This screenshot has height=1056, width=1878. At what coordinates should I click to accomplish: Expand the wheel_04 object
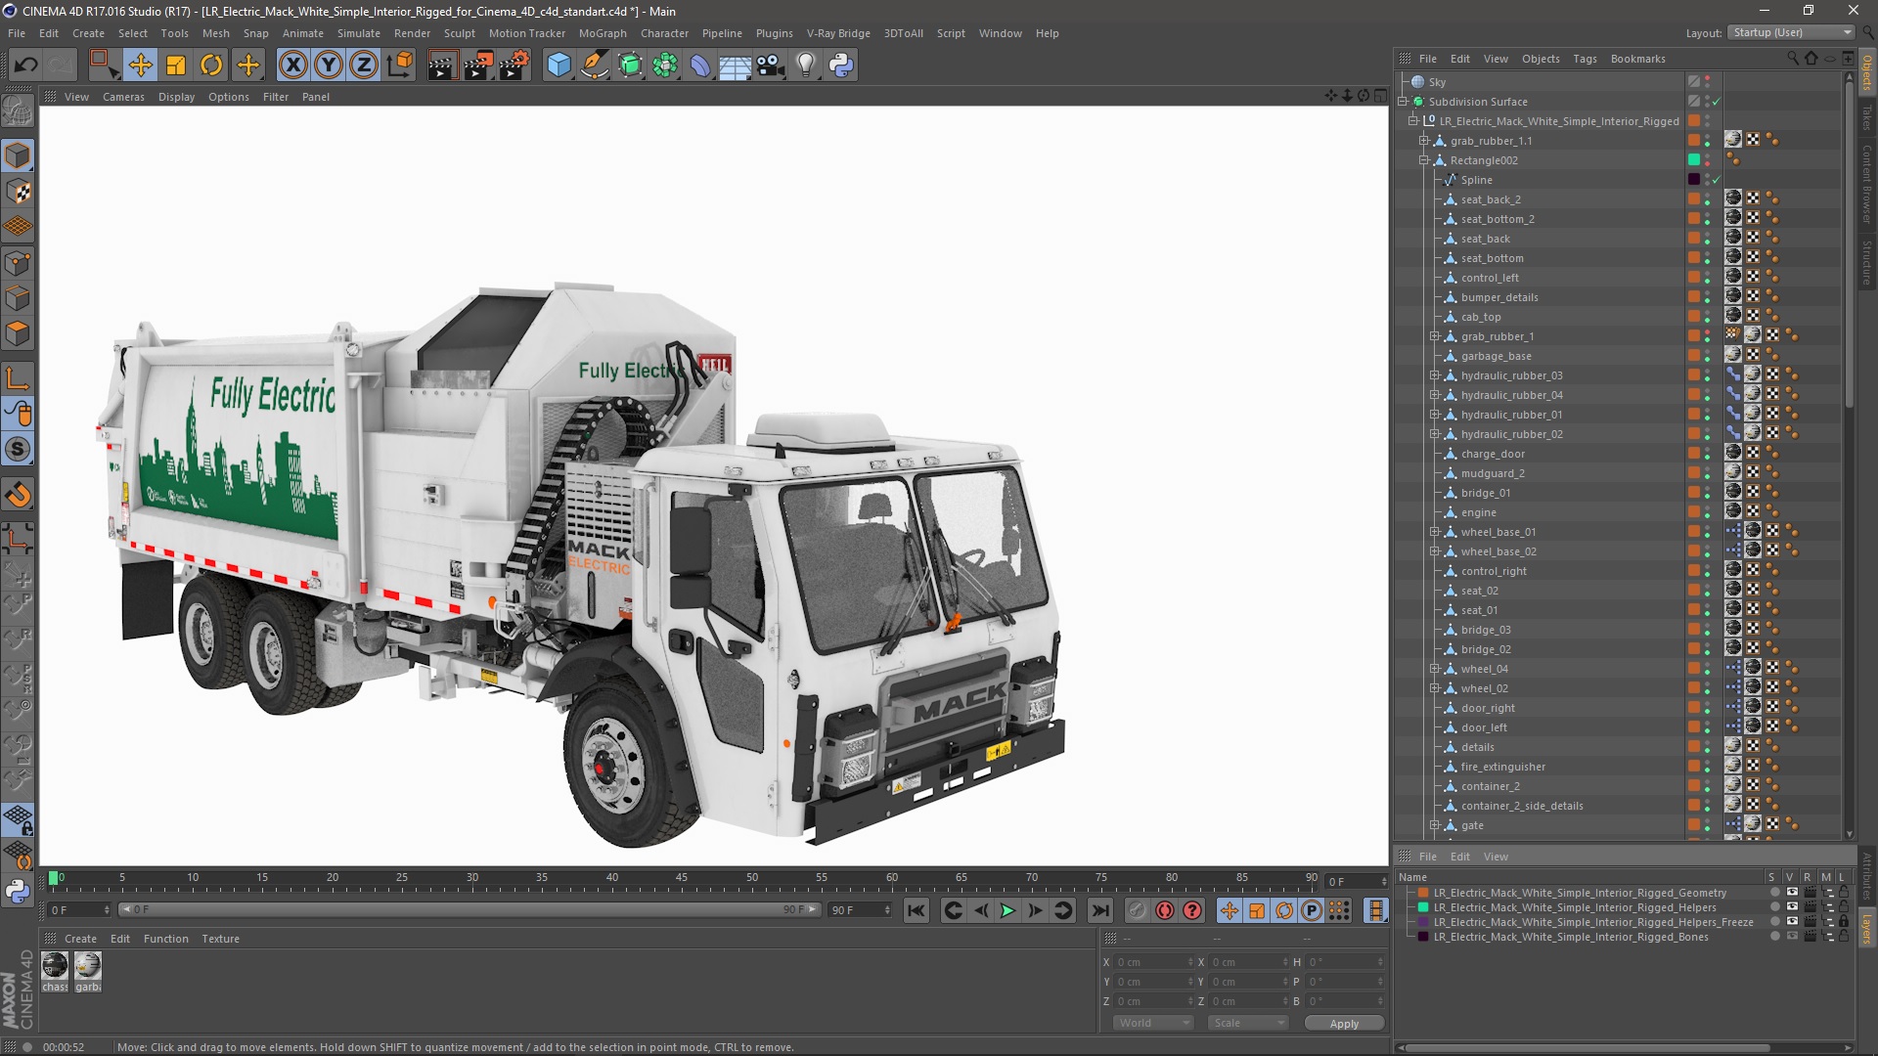tap(1435, 669)
